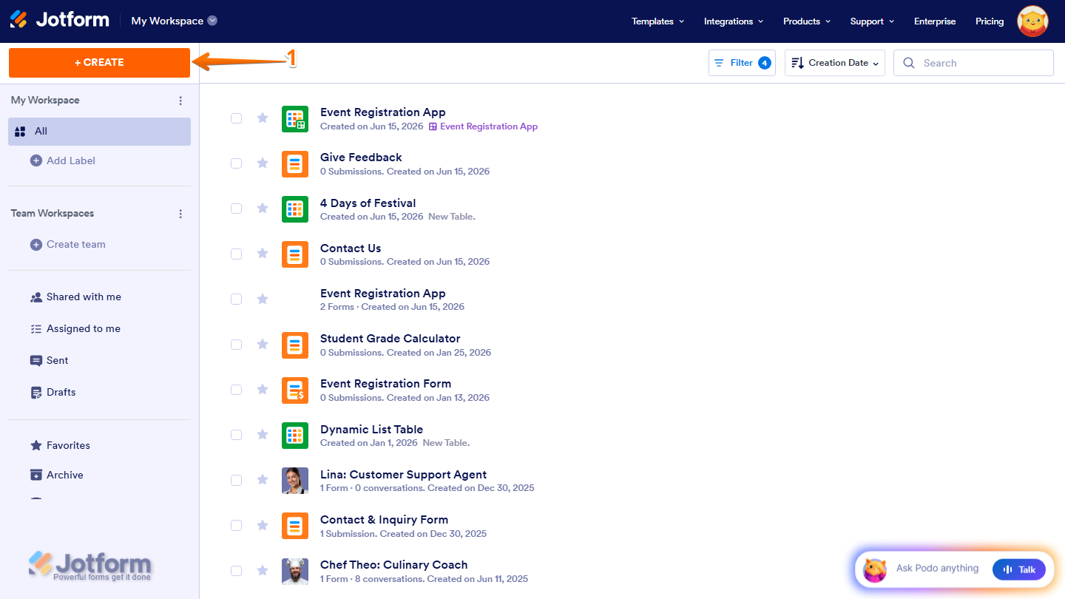Check the Contact & Inquiry Form checkbox

[x=236, y=525]
